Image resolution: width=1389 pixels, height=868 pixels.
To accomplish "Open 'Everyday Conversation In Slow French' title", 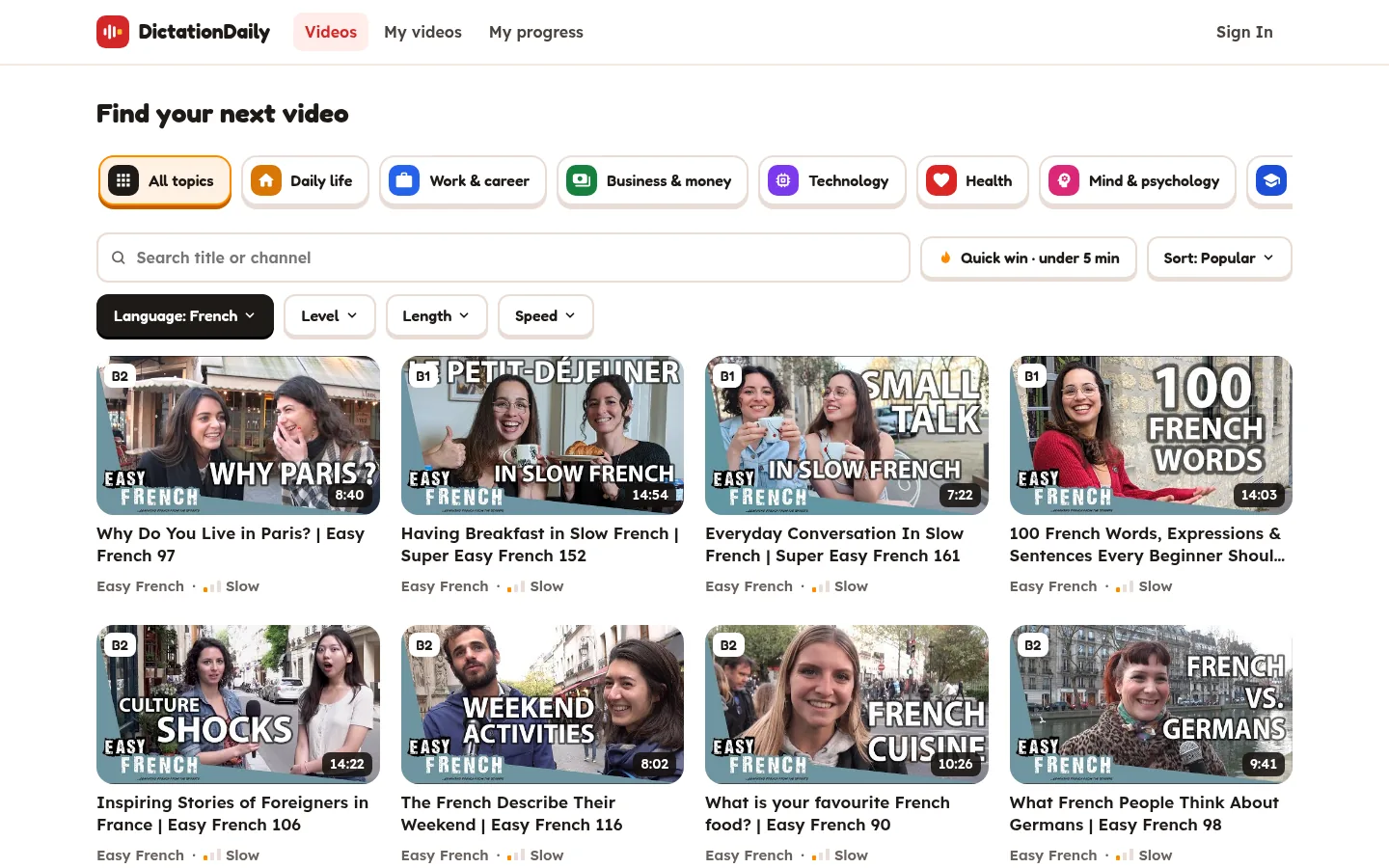I will (x=834, y=545).
